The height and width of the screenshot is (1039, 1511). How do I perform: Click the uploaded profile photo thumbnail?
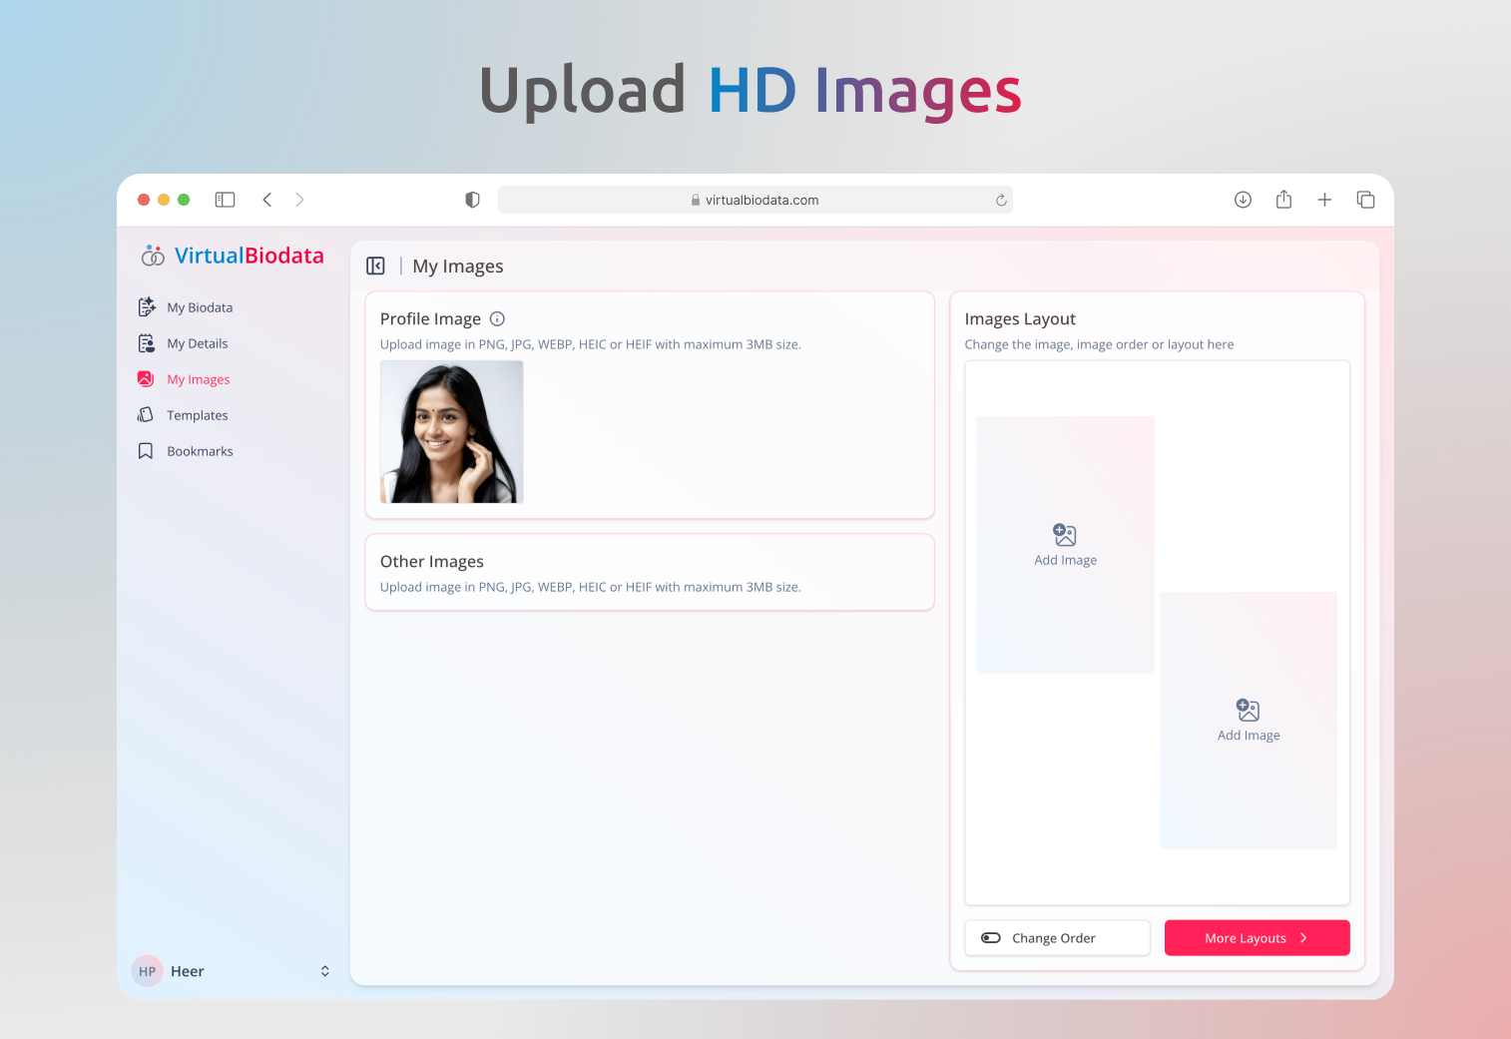[451, 431]
